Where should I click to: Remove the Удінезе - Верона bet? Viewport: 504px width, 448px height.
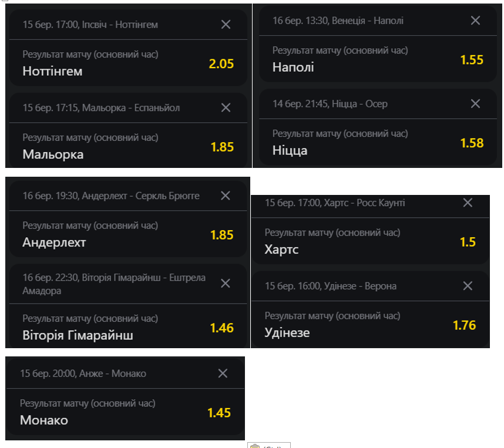click(468, 286)
